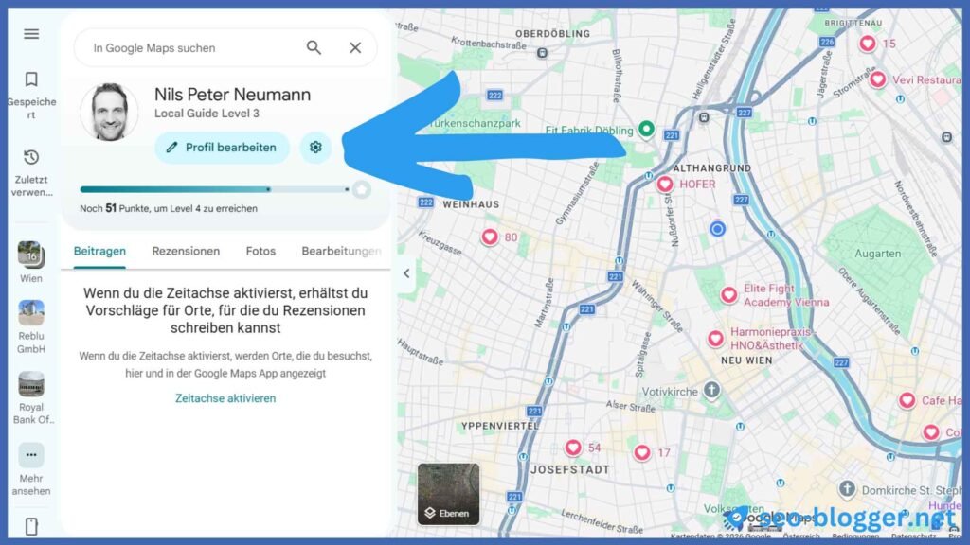Switch to the Fotos tab
The image size is (970, 545).
tap(260, 251)
